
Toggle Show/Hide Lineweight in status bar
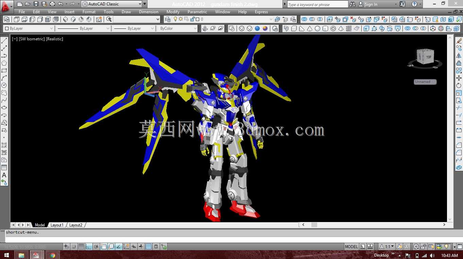(x=141, y=246)
